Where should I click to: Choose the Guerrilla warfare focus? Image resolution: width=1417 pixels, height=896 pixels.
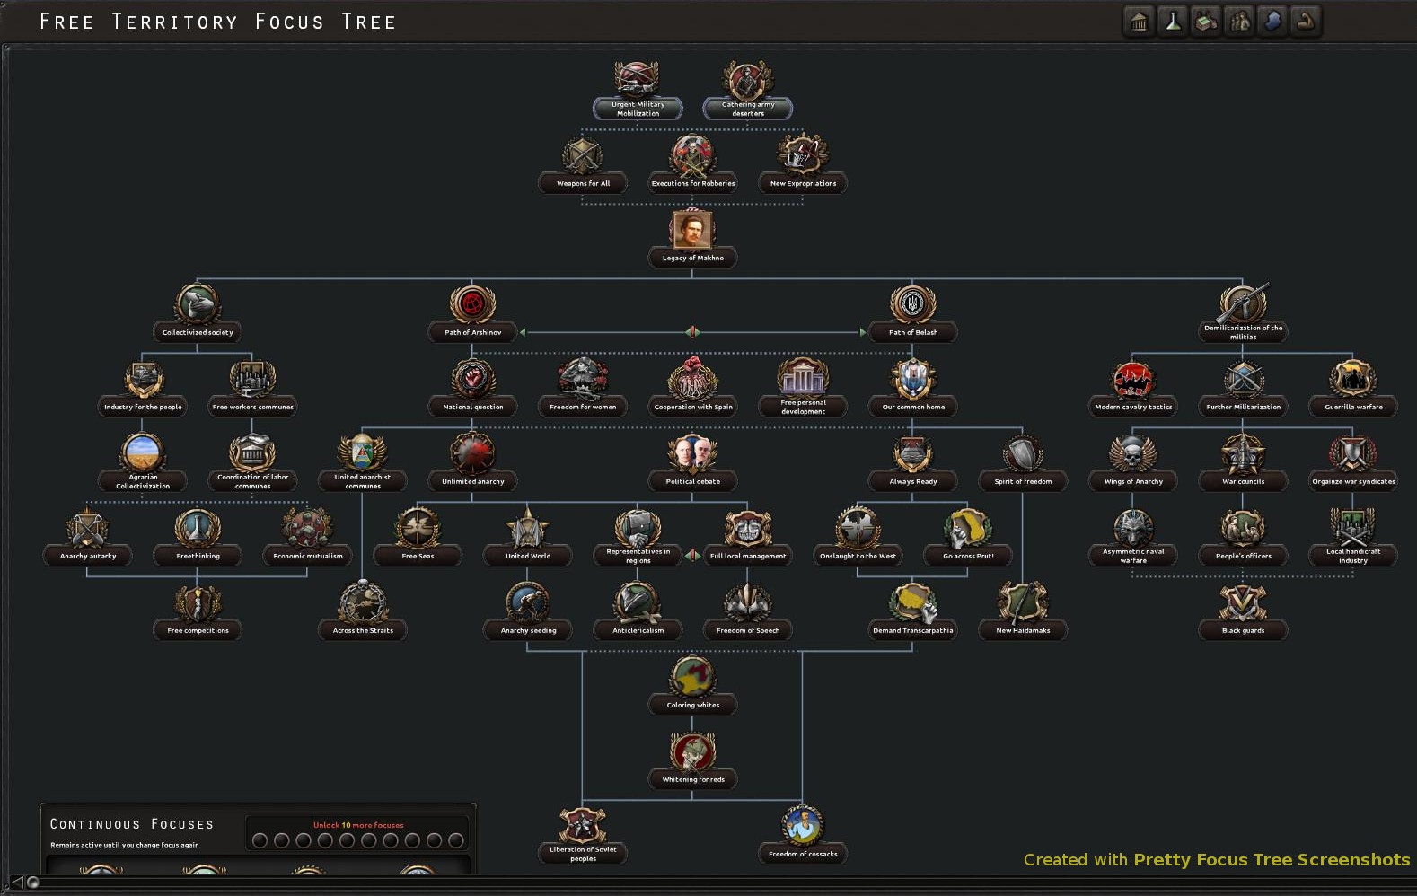click(x=1353, y=388)
